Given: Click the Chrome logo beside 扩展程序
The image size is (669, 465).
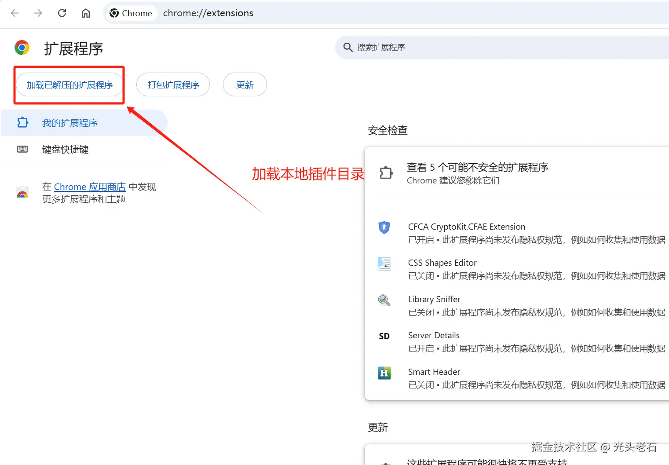Looking at the screenshot, I should pos(22,48).
